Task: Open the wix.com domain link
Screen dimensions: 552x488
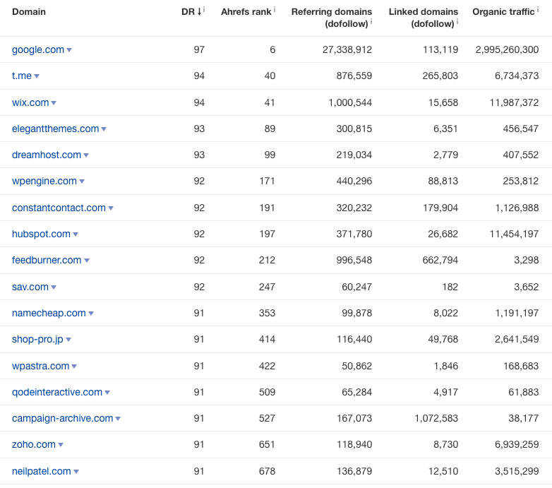Action: [x=30, y=102]
